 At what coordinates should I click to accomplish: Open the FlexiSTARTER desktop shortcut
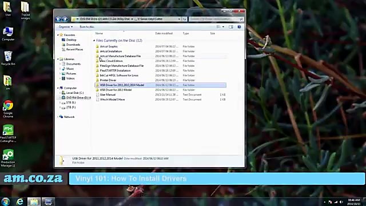click(8, 133)
